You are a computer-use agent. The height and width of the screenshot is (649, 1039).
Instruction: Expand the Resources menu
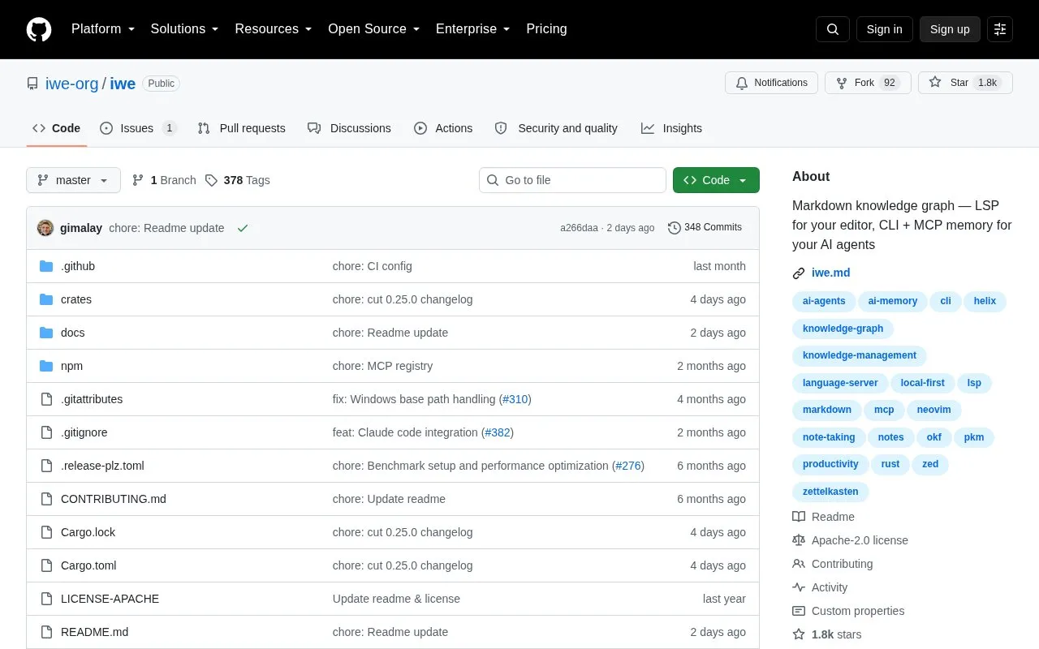tap(274, 29)
